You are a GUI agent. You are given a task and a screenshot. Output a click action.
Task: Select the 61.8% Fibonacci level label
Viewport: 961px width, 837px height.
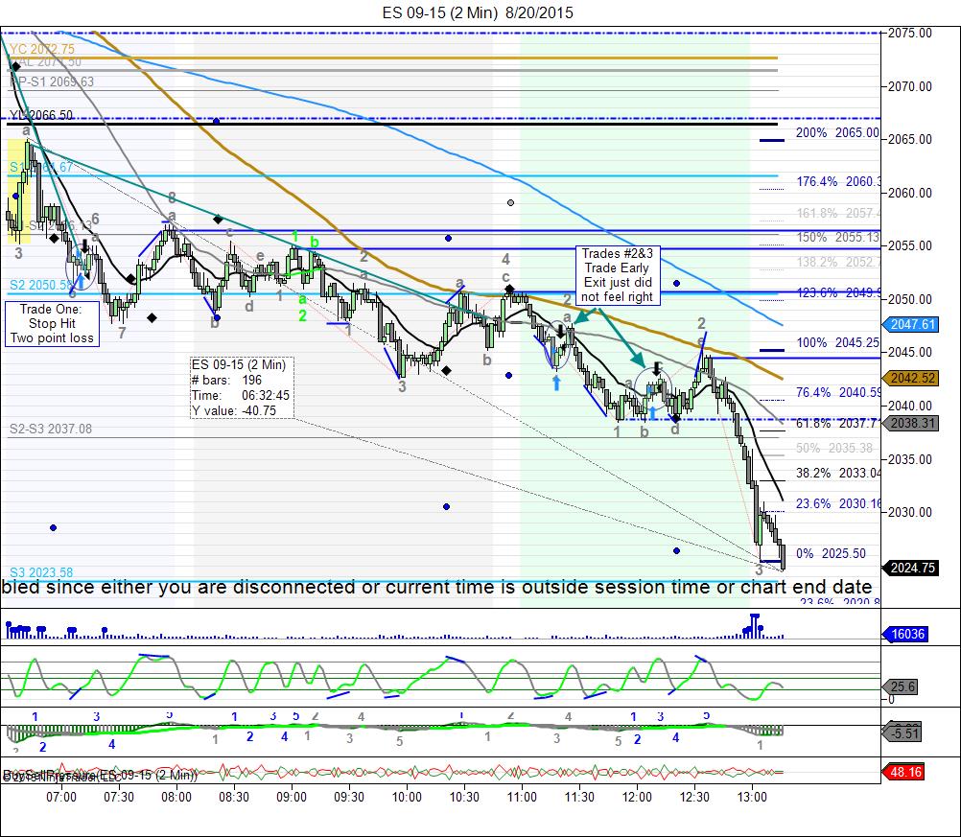[838, 423]
